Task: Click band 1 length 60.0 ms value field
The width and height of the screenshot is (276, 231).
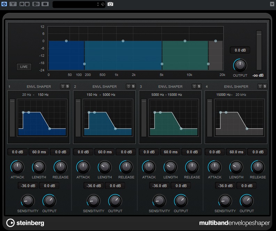Action: pyautogui.click(x=39, y=152)
